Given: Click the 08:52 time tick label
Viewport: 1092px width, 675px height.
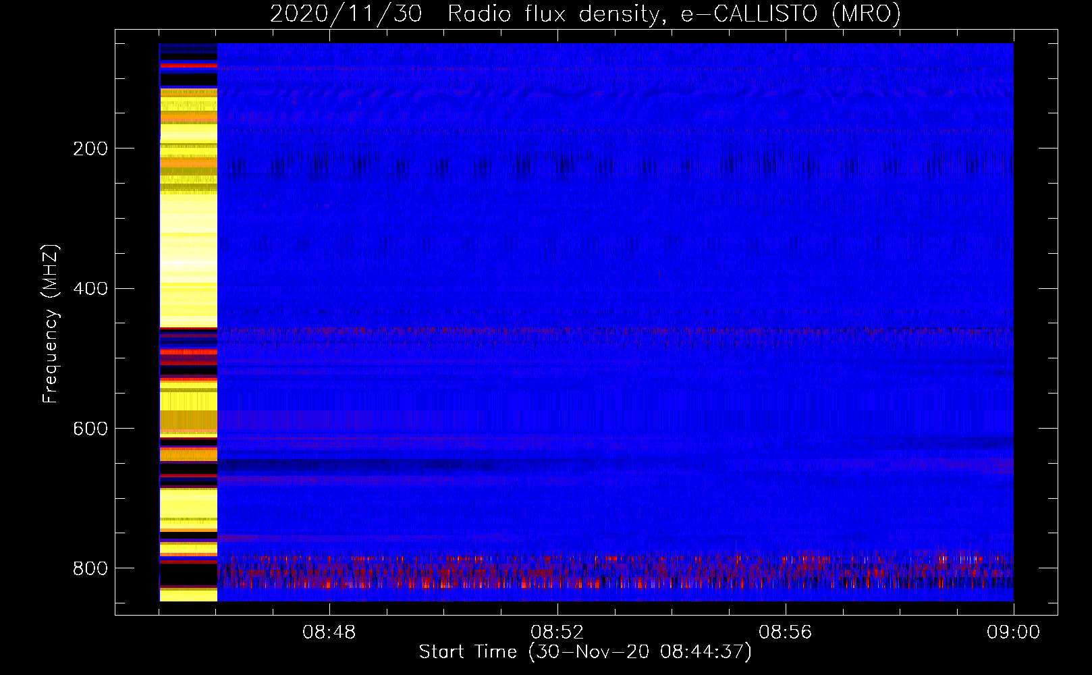Looking at the screenshot, I should (x=557, y=633).
